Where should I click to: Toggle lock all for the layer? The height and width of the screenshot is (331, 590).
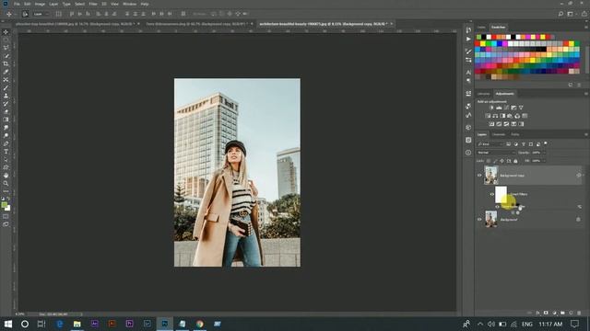point(515,161)
